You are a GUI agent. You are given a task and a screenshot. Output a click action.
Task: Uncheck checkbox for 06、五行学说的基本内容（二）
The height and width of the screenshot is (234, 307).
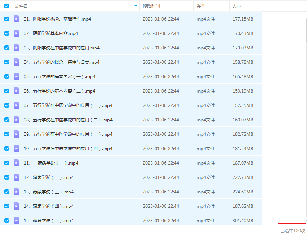(x=7, y=91)
